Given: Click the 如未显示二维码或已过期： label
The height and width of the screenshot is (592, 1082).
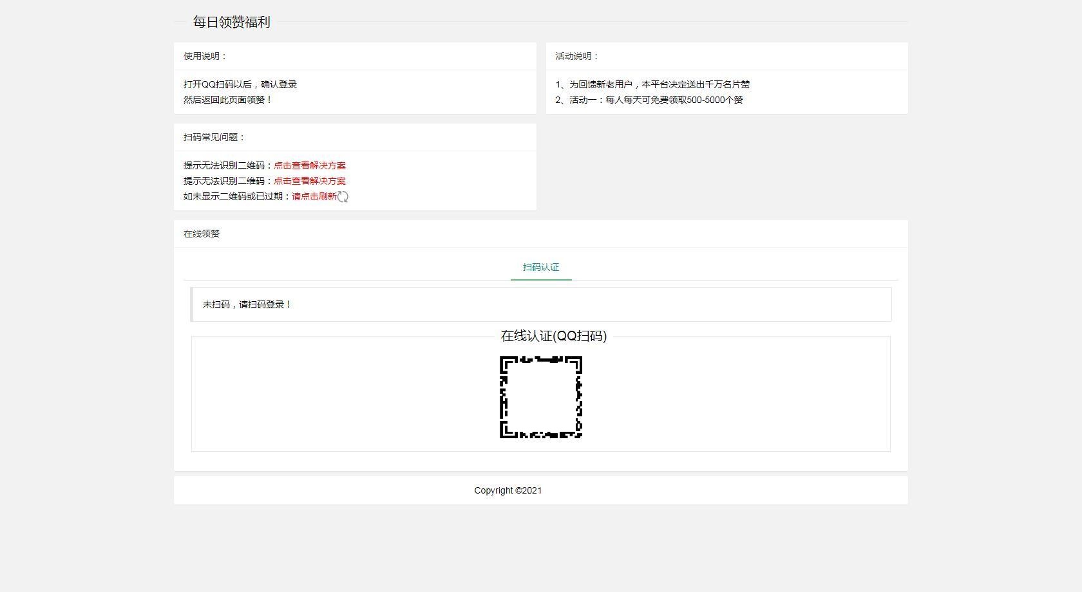Looking at the screenshot, I should (x=238, y=196).
